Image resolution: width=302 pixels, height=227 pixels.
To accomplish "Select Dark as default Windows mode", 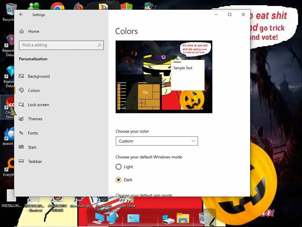I will pyautogui.click(x=124, y=180).
